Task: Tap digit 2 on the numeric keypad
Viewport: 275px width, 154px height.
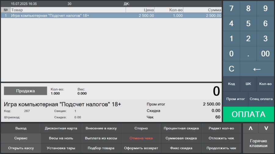Action: pyautogui.click(x=248, y=38)
